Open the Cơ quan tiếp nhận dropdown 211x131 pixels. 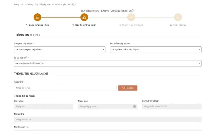pyautogui.click(x=59, y=49)
